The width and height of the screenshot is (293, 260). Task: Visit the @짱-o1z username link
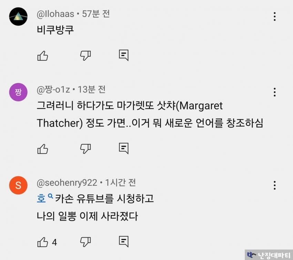tap(53, 89)
